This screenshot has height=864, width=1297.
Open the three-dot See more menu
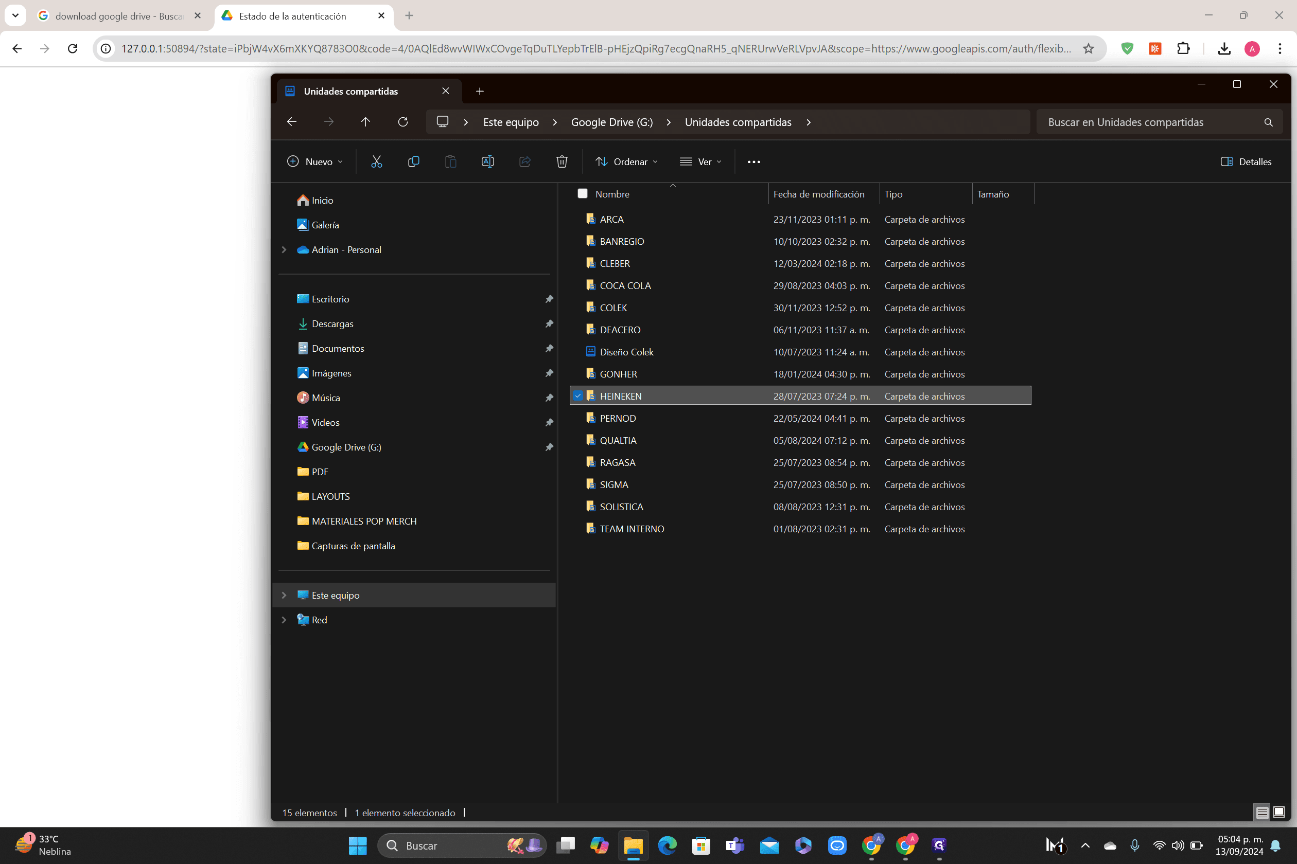point(754,161)
